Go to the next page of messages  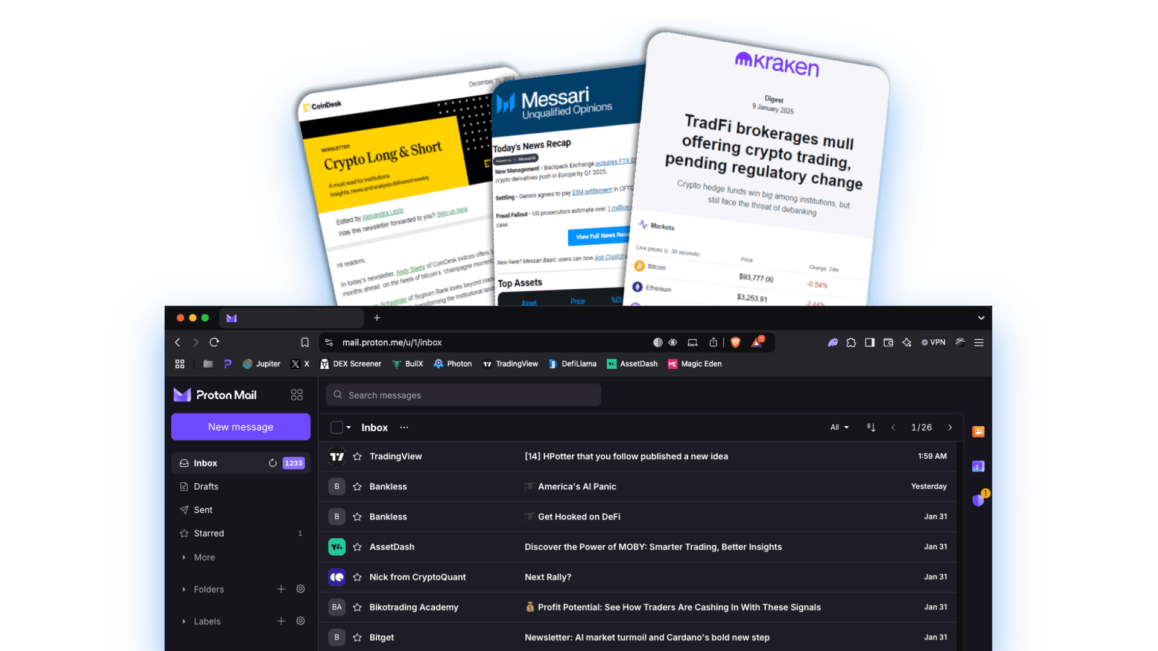coord(950,427)
